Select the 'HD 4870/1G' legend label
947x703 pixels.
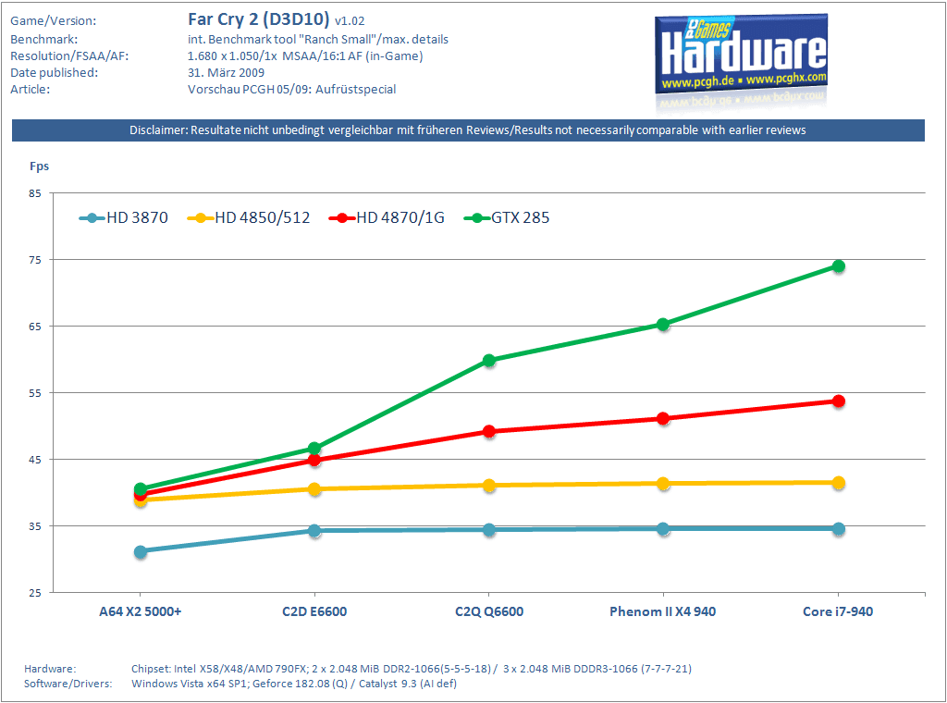pyautogui.click(x=400, y=218)
